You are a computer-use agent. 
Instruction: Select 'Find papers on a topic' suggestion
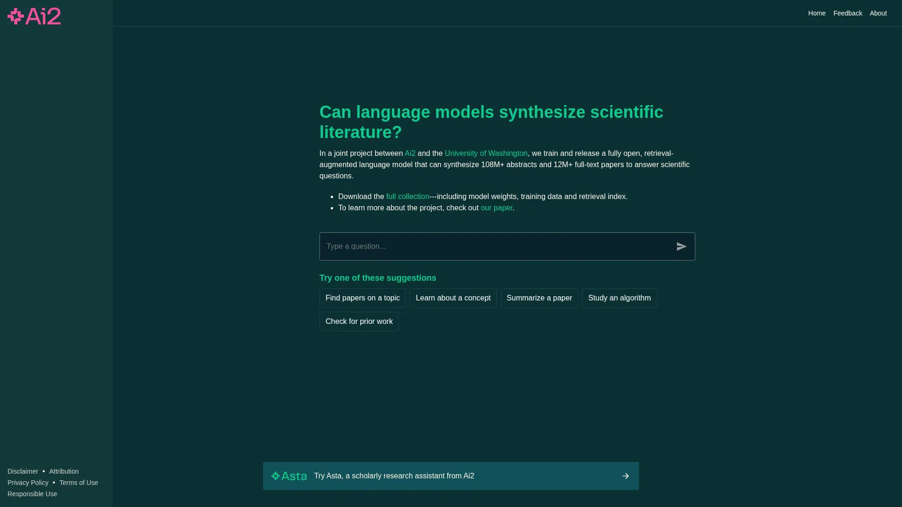click(362, 298)
